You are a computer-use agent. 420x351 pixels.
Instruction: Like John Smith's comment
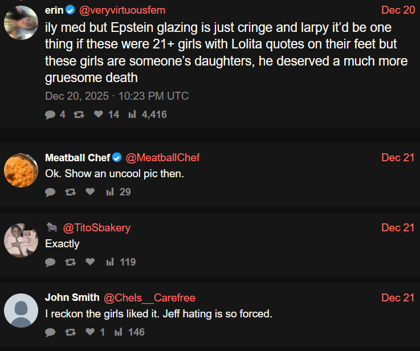click(89, 332)
